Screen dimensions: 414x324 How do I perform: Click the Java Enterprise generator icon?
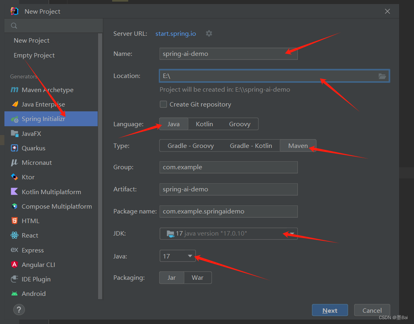click(x=15, y=104)
